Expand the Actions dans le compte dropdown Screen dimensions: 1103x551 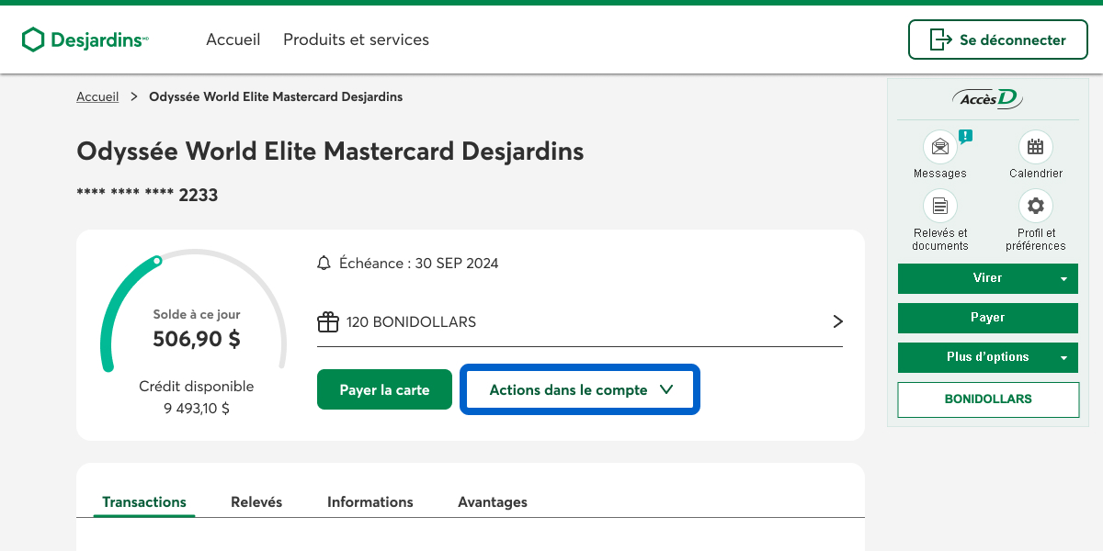click(580, 390)
